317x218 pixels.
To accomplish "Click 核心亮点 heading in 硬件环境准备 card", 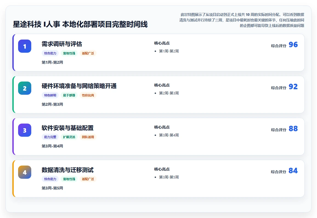I will point(162,85).
